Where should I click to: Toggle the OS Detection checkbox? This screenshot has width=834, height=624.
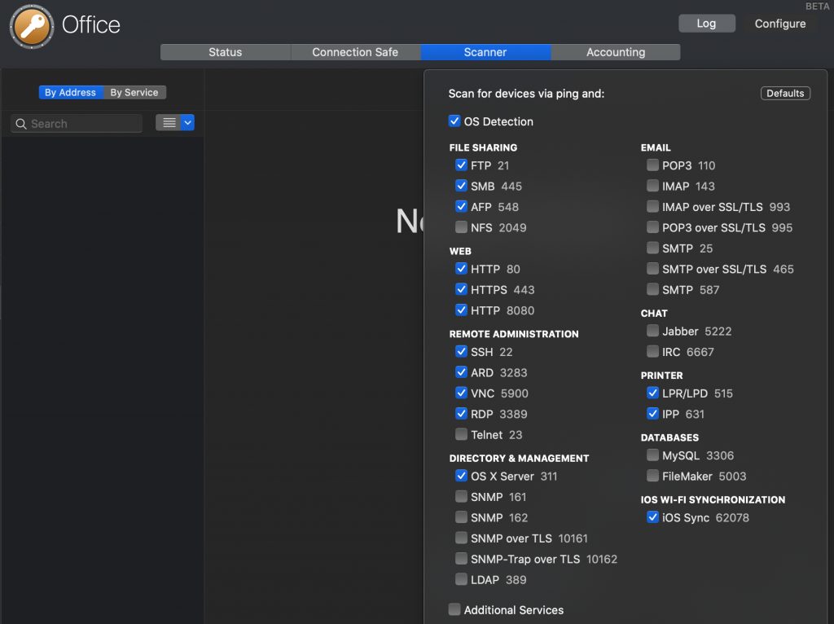point(454,121)
